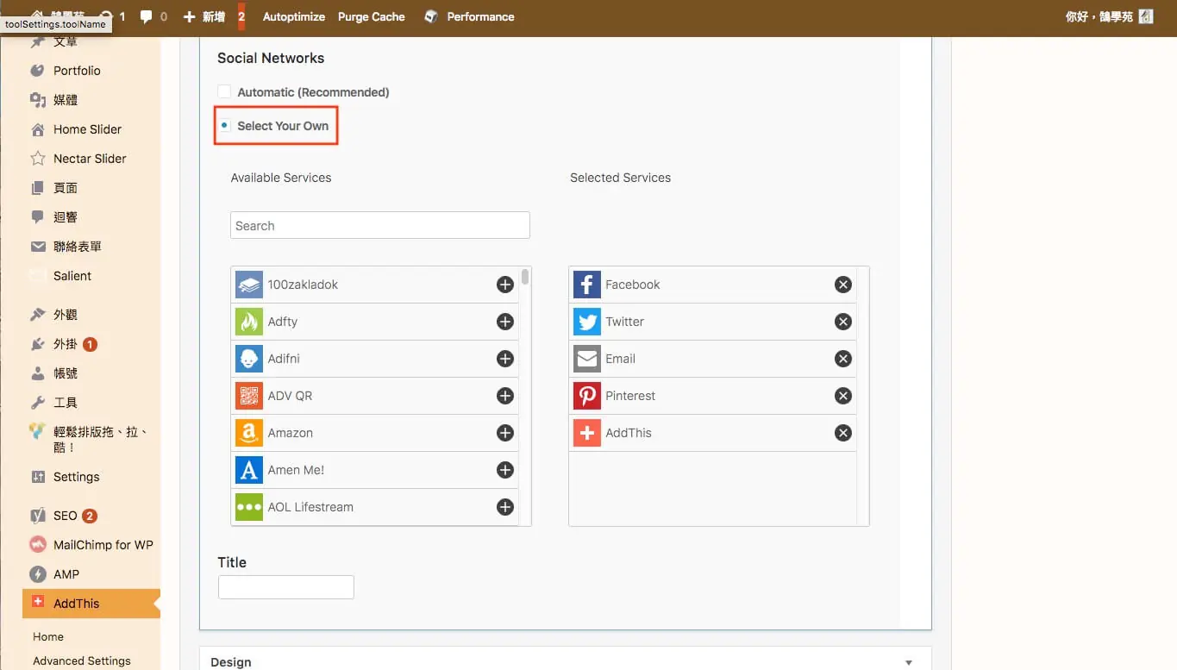Click the Twitter bird icon
The image size is (1177, 670).
click(587, 322)
